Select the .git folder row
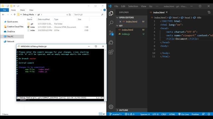 pos(58,24)
